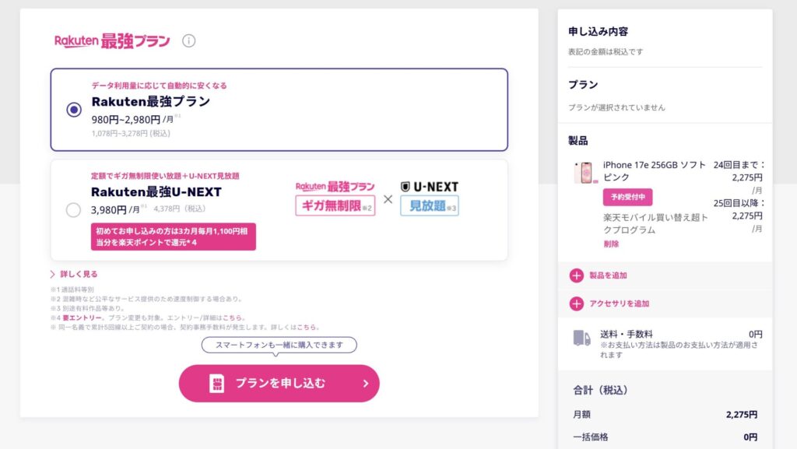The height and width of the screenshot is (449, 797).
Task: Click the Rakuten最強プラン logo inside U-NEXT card
Action: click(x=335, y=187)
